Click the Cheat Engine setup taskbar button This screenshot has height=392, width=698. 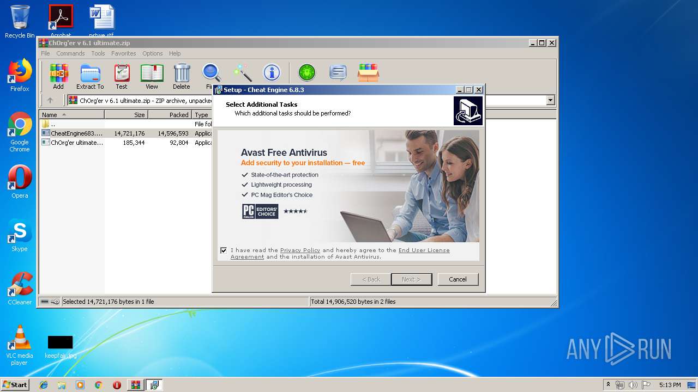click(154, 385)
